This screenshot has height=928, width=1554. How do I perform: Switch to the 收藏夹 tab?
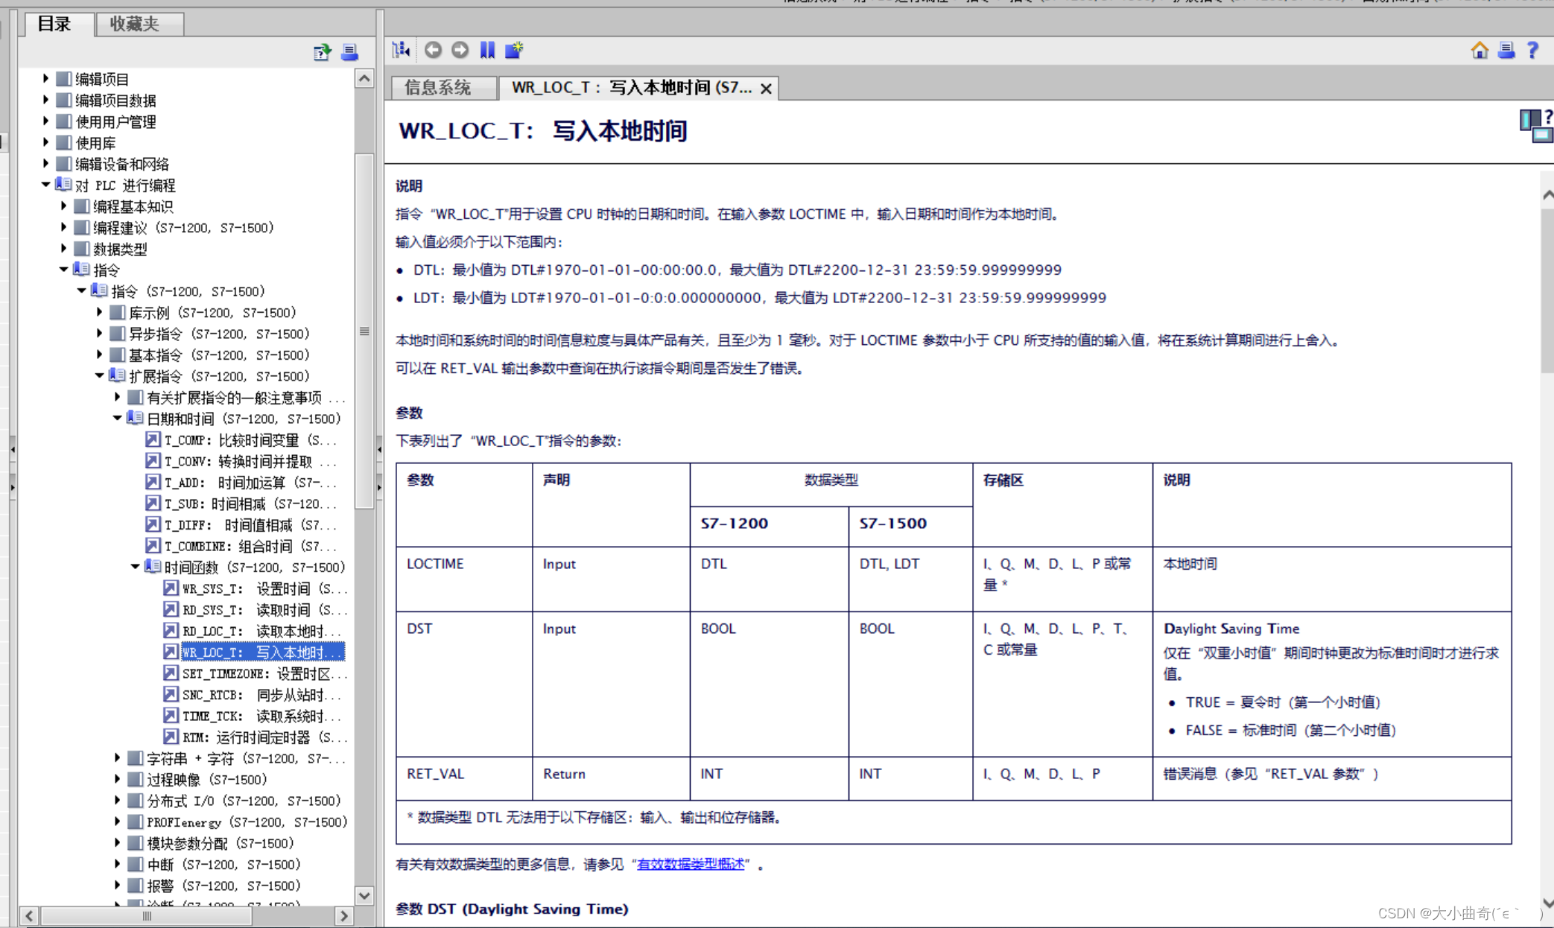(135, 24)
